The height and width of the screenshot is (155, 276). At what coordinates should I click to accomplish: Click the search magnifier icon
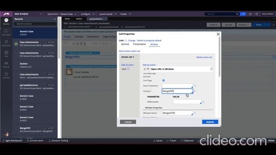tap(237, 14)
